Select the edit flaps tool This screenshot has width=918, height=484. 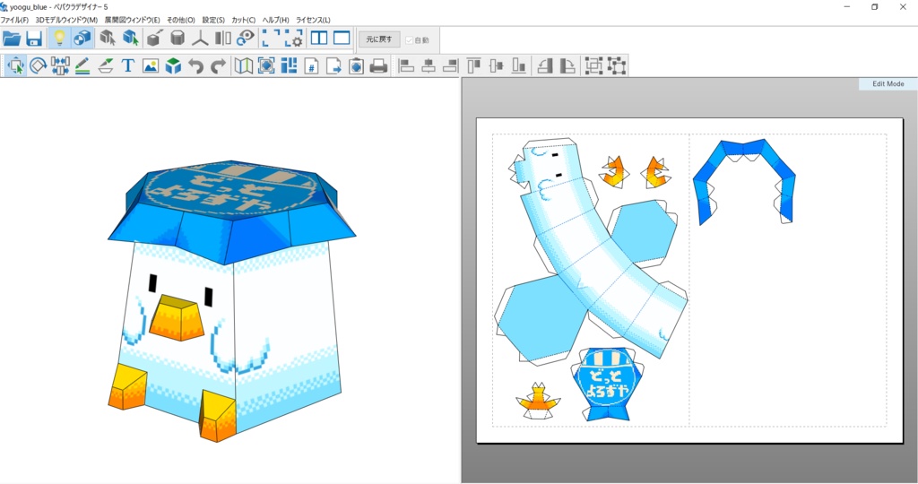pos(106,65)
